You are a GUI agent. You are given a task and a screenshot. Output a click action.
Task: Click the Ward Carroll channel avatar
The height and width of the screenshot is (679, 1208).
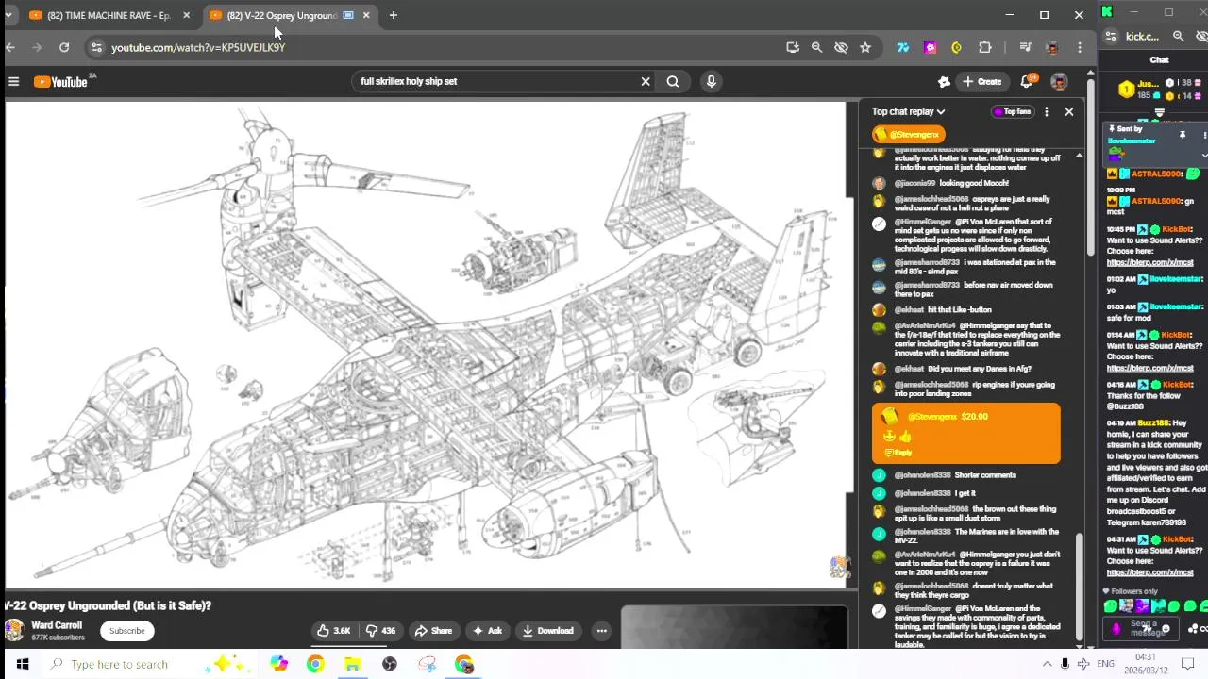pyautogui.click(x=14, y=631)
